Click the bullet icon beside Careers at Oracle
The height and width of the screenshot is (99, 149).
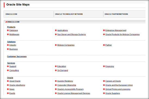[104, 81]
